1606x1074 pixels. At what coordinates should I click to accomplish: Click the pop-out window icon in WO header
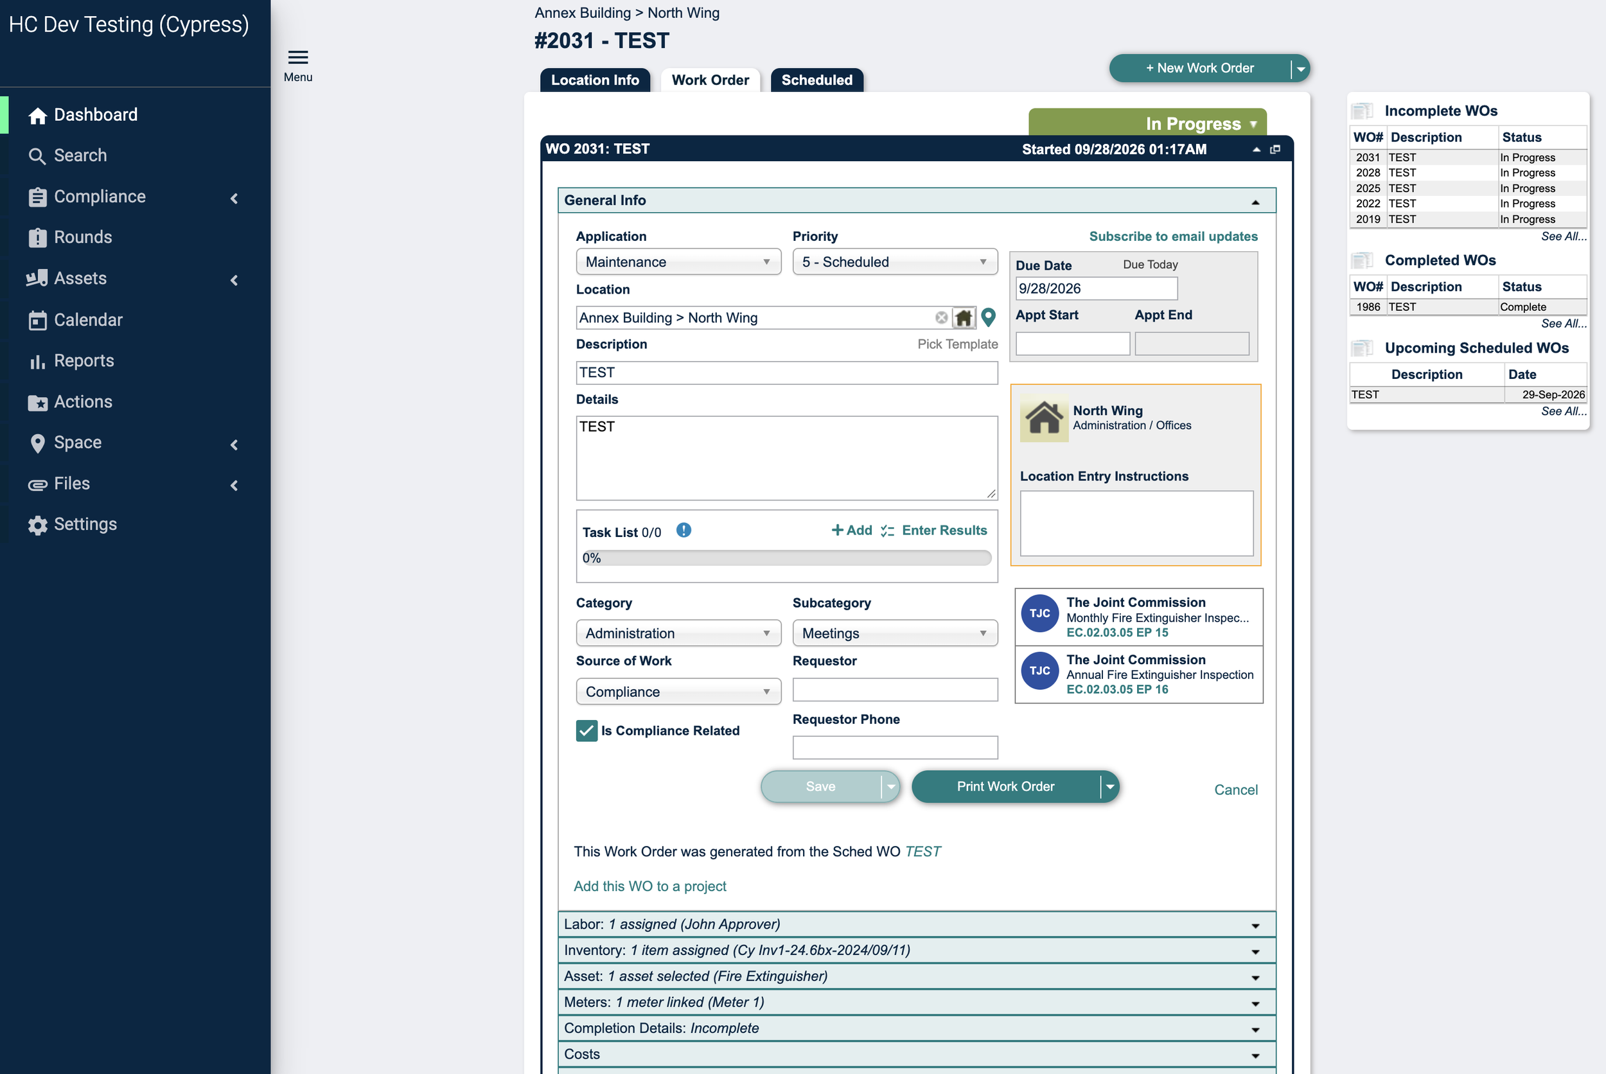point(1275,149)
